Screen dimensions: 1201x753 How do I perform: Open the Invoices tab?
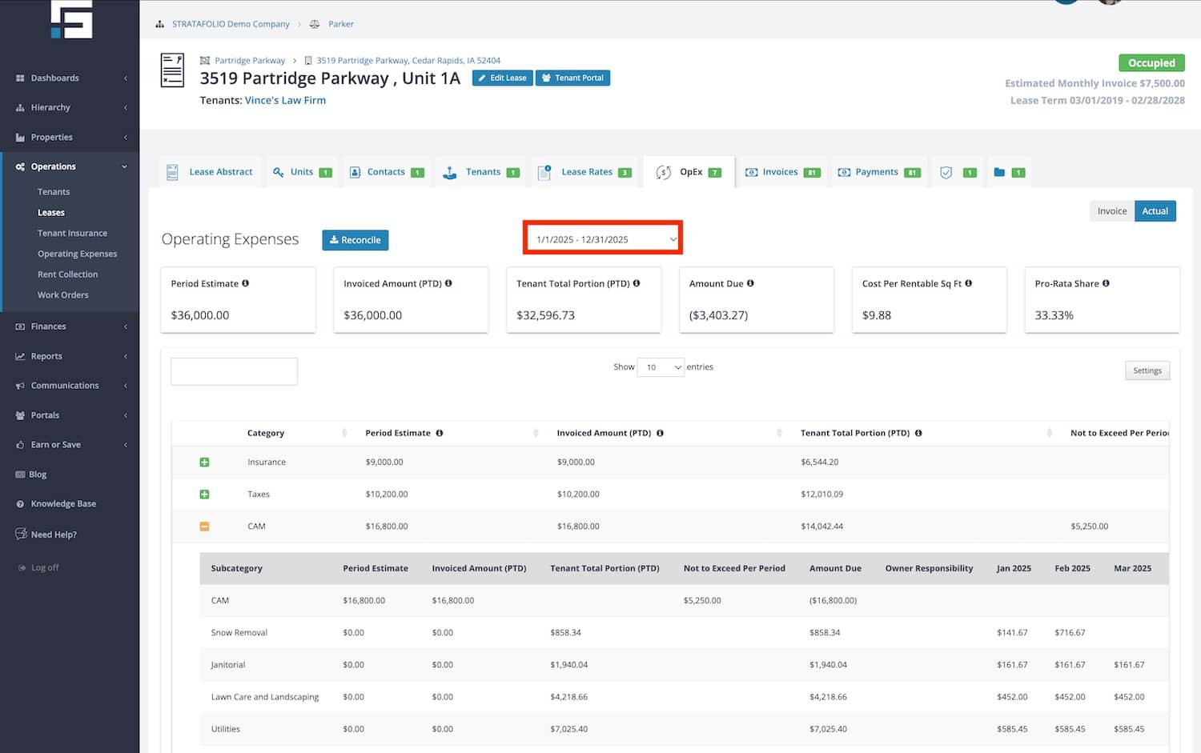[x=780, y=172]
